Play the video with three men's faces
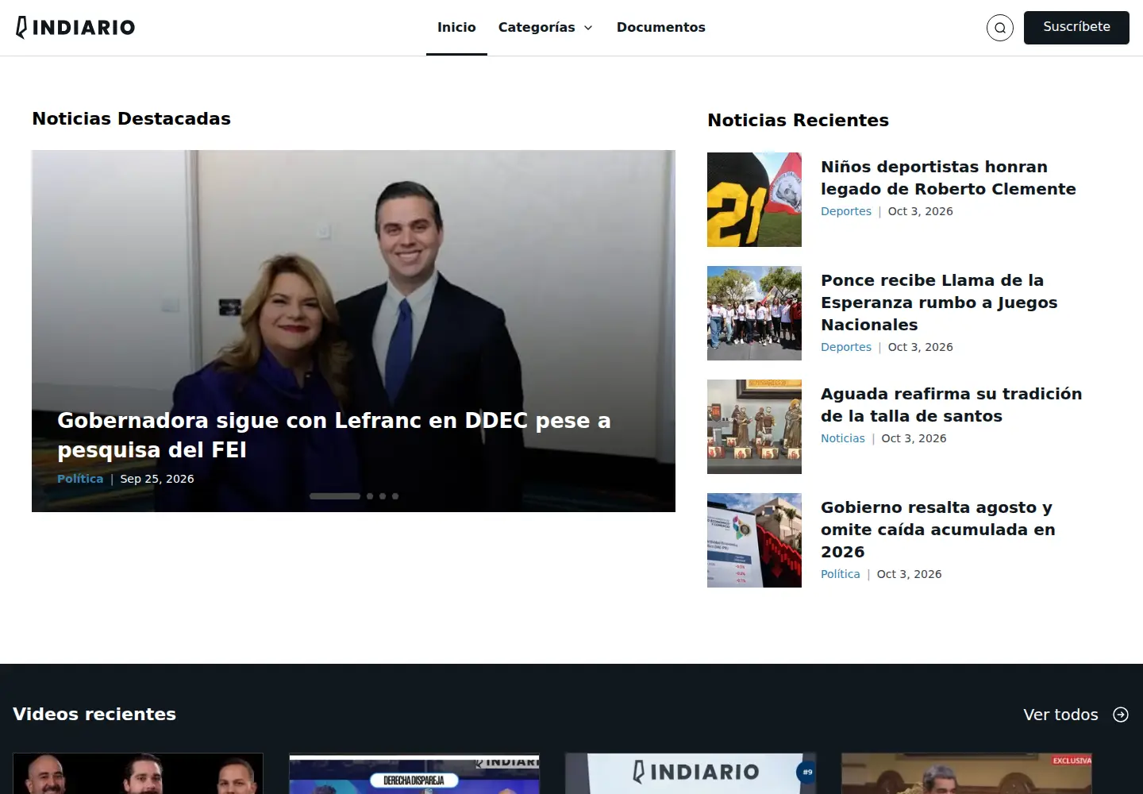This screenshot has height=794, width=1143. (138, 773)
